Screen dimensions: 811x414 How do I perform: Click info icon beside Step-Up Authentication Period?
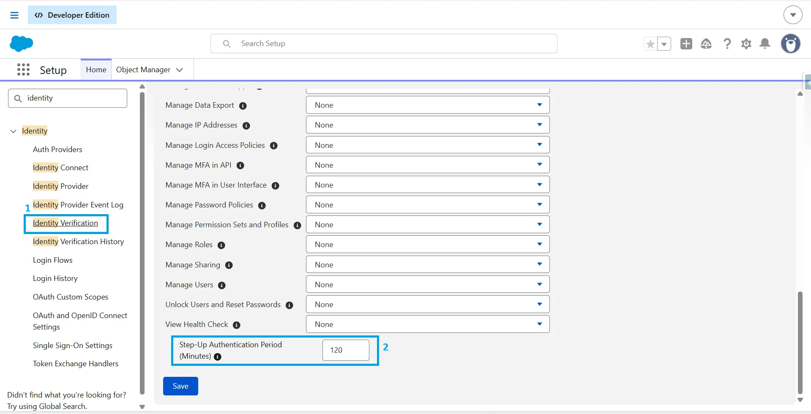218,357
